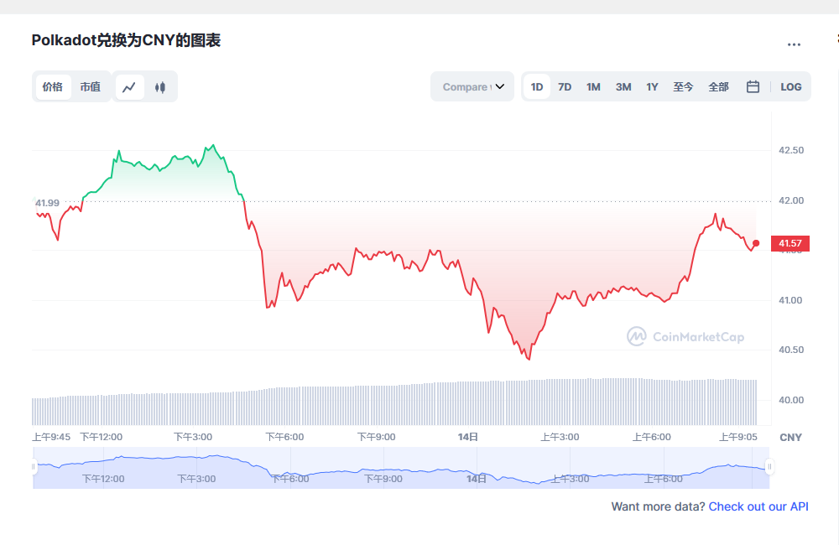Click the 42.50 price axis label
Screen dimensions: 839x545
(791, 150)
